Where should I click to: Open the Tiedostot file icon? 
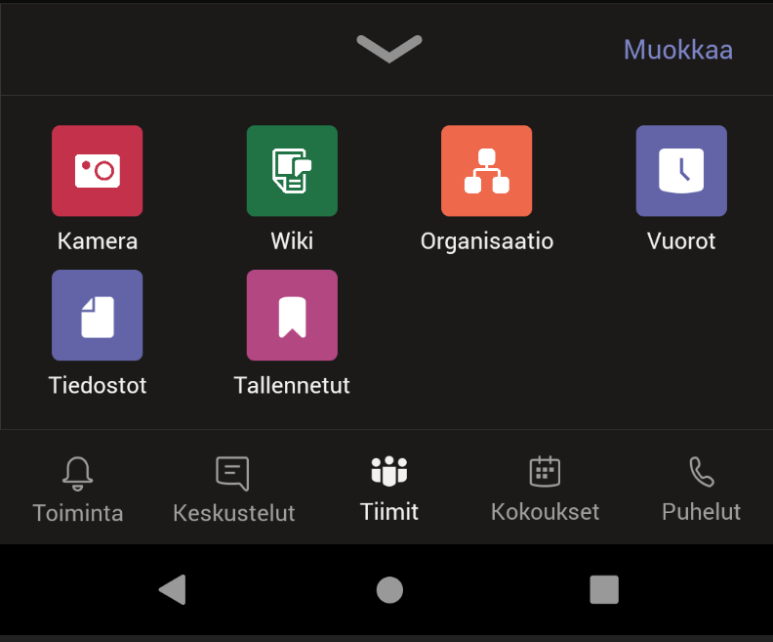tap(97, 316)
